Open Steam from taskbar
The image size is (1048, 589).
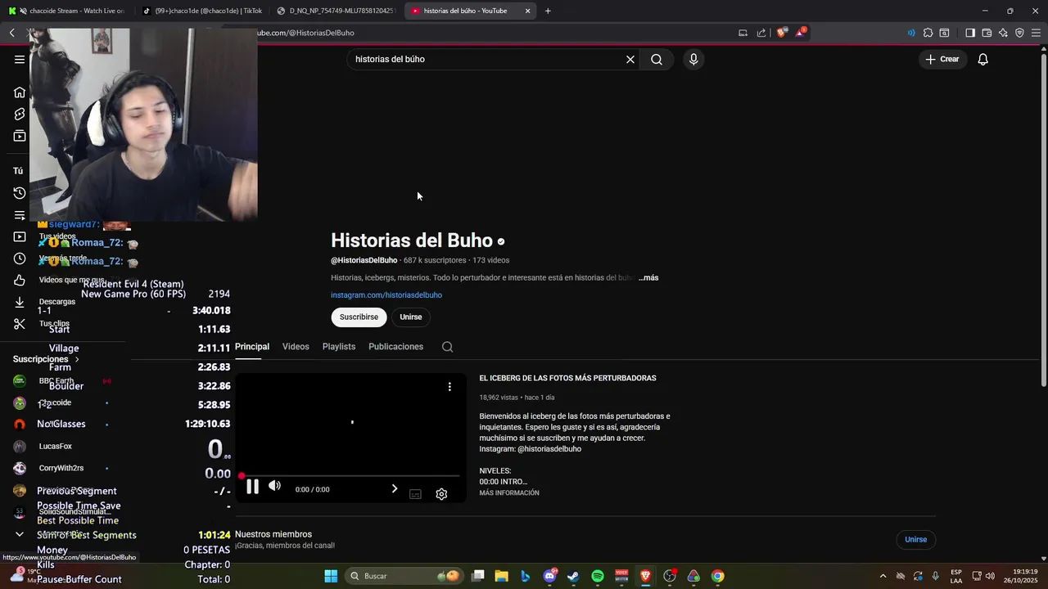point(573,576)
